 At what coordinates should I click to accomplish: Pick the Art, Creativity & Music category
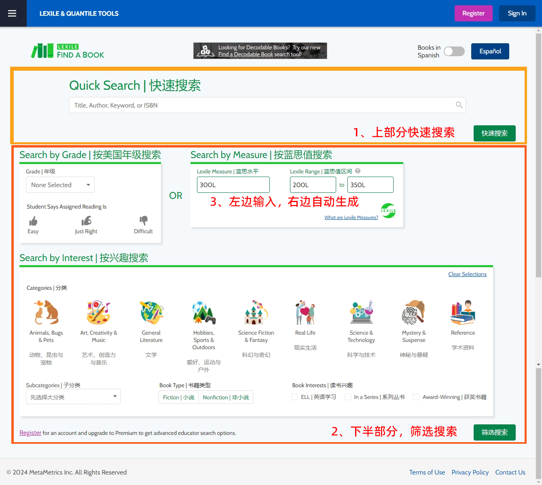pyautogui.click(x=98, y=313)
